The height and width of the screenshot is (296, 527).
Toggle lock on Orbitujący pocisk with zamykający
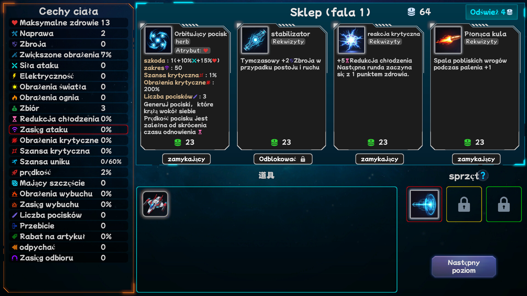point(186,159)
